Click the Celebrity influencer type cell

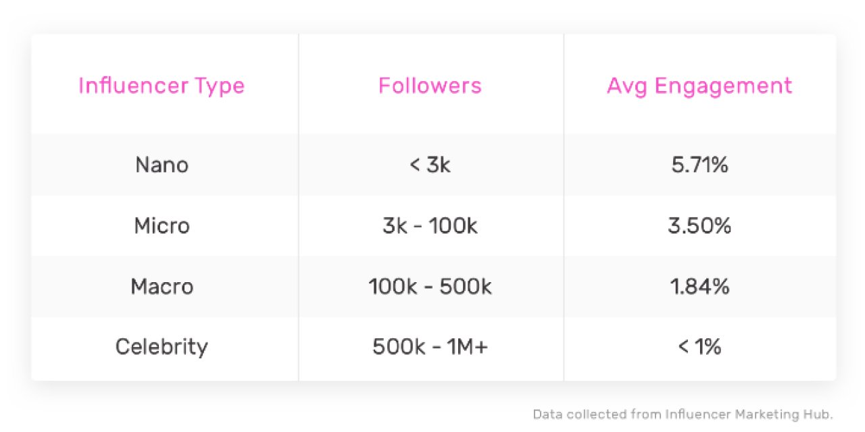(x=162, y=347)
